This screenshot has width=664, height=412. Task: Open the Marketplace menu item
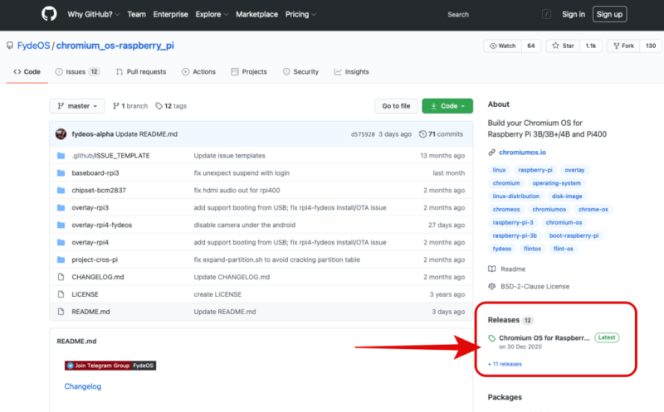click(256, 14)
